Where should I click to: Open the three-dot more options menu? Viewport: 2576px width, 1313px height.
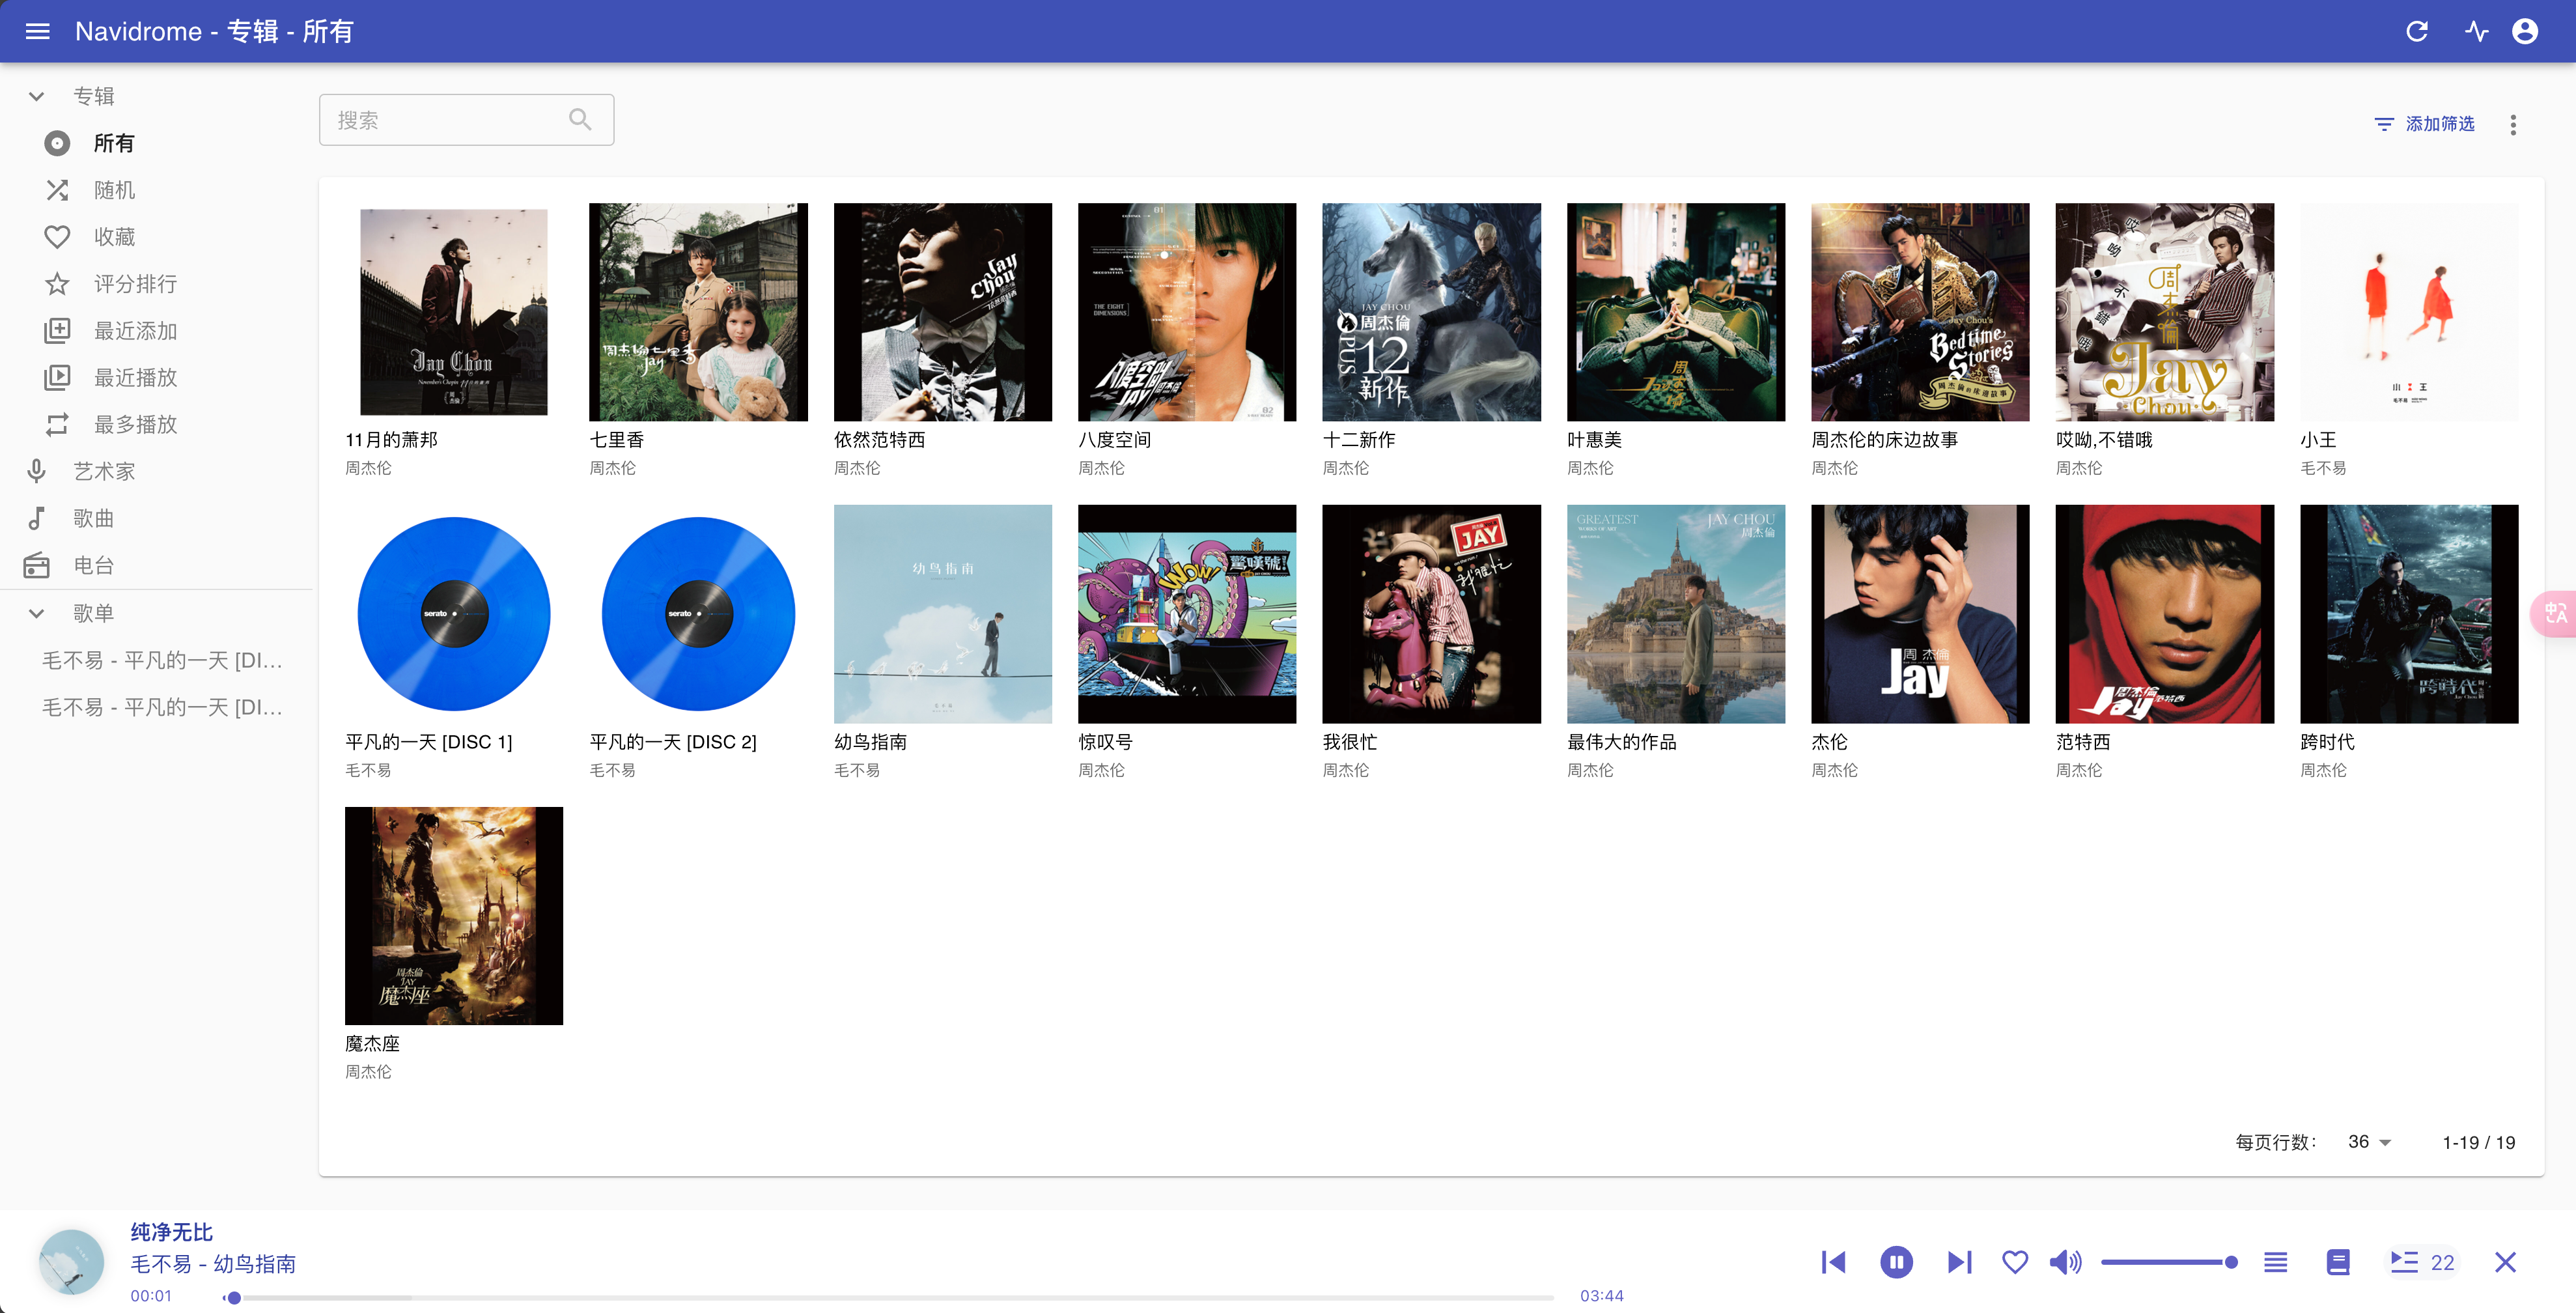click(x=2513, y=124)
